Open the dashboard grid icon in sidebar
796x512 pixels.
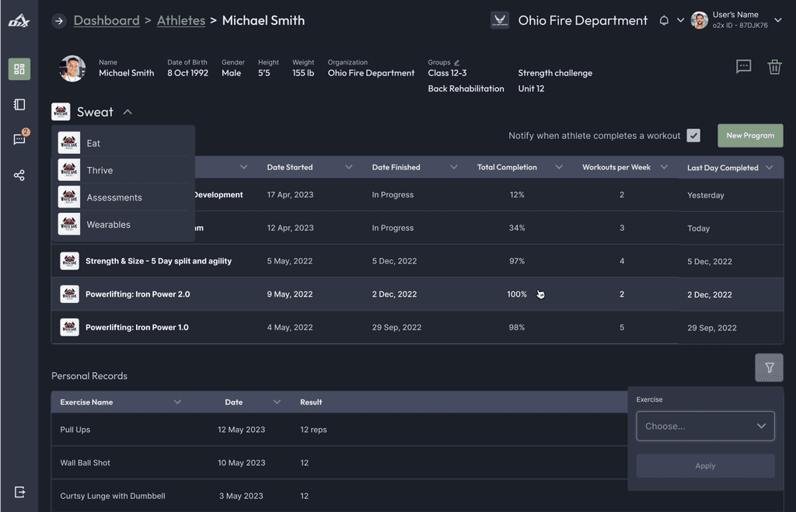coord(19,69)
